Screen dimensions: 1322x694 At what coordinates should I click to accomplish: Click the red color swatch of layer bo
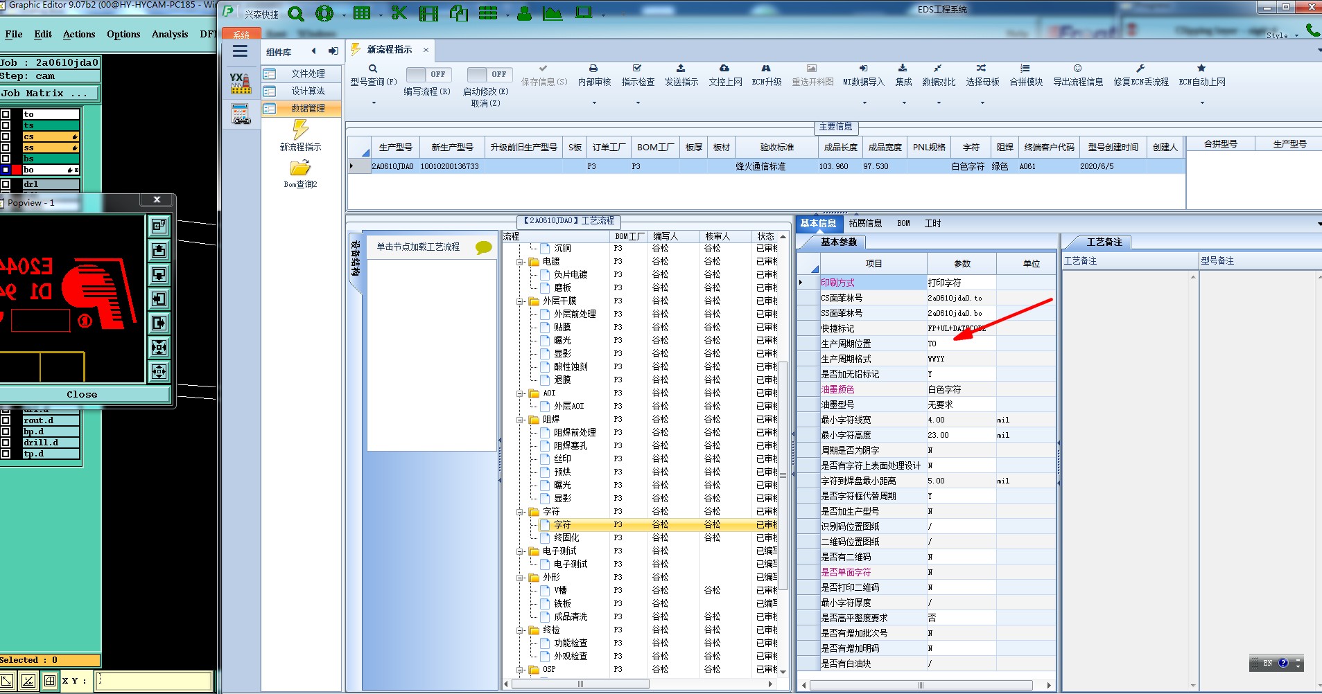(x=17, y=170)
